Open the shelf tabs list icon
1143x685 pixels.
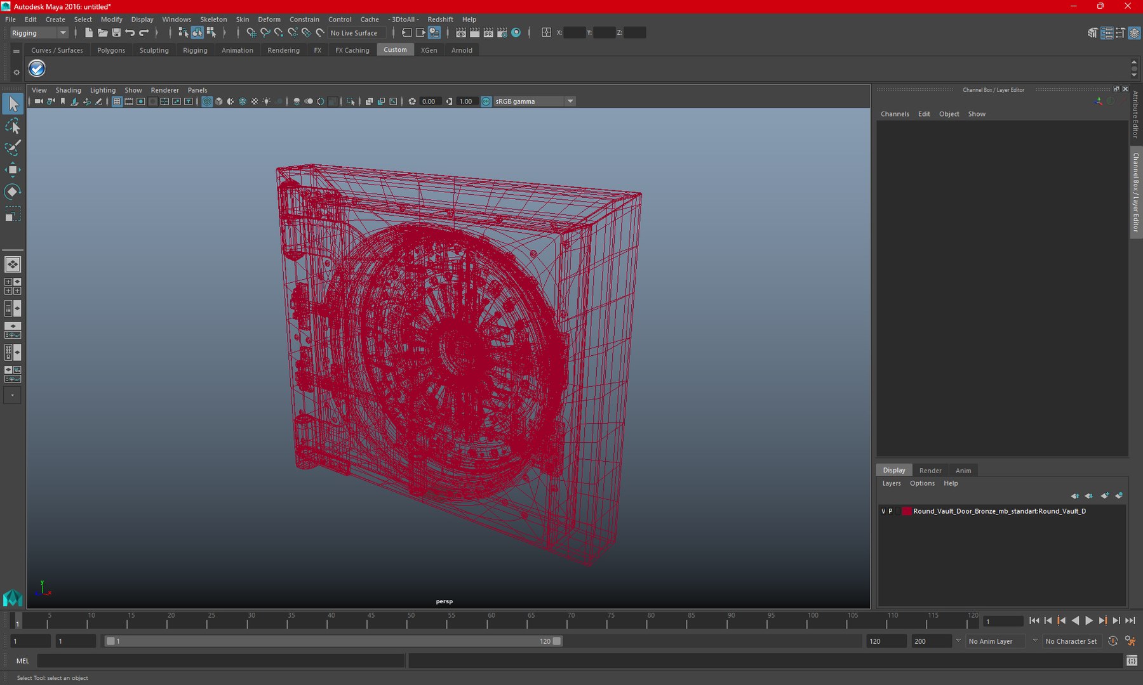17,51
